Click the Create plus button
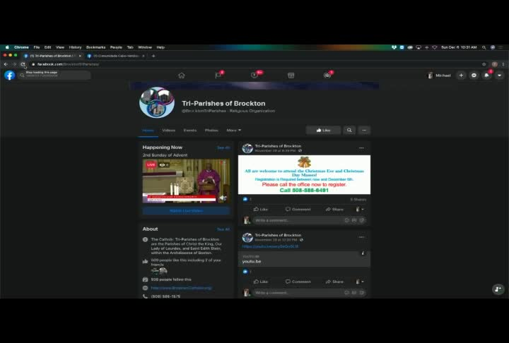The height and width of the screenshot is (343, 509). click(461, 76)
